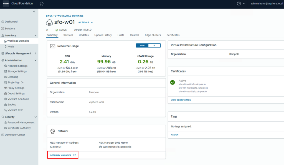Collapse the Inventory section chevron
The image size is (284, 165).
click(35, 35)
